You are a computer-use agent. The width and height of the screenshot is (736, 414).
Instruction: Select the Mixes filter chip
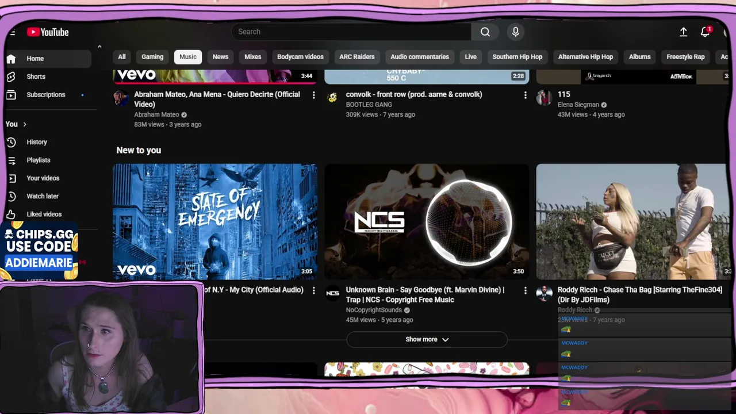252,57
